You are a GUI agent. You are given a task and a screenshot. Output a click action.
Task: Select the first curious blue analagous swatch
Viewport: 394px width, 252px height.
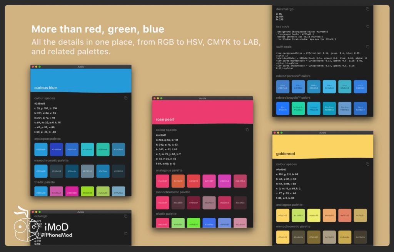pos(41,150)
